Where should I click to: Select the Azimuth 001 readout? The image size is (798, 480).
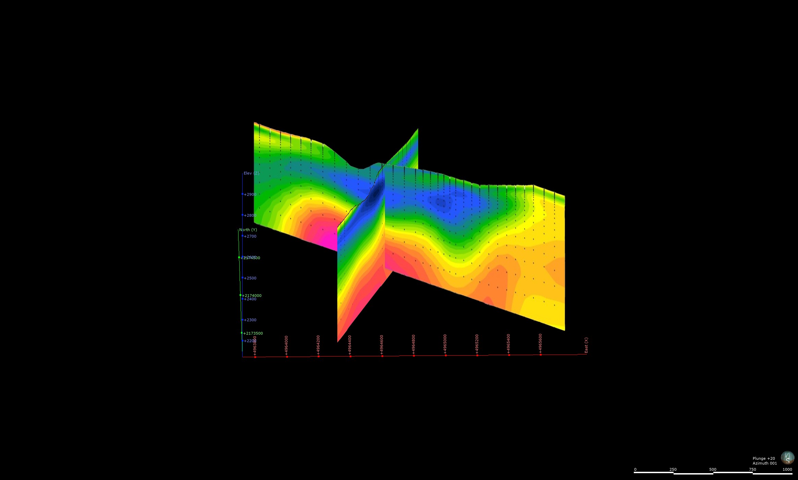coord(765,463)
